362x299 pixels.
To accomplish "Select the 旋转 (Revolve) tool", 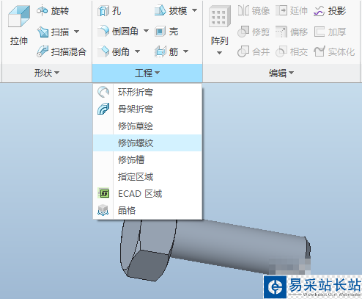I will [x=53, y=11].
